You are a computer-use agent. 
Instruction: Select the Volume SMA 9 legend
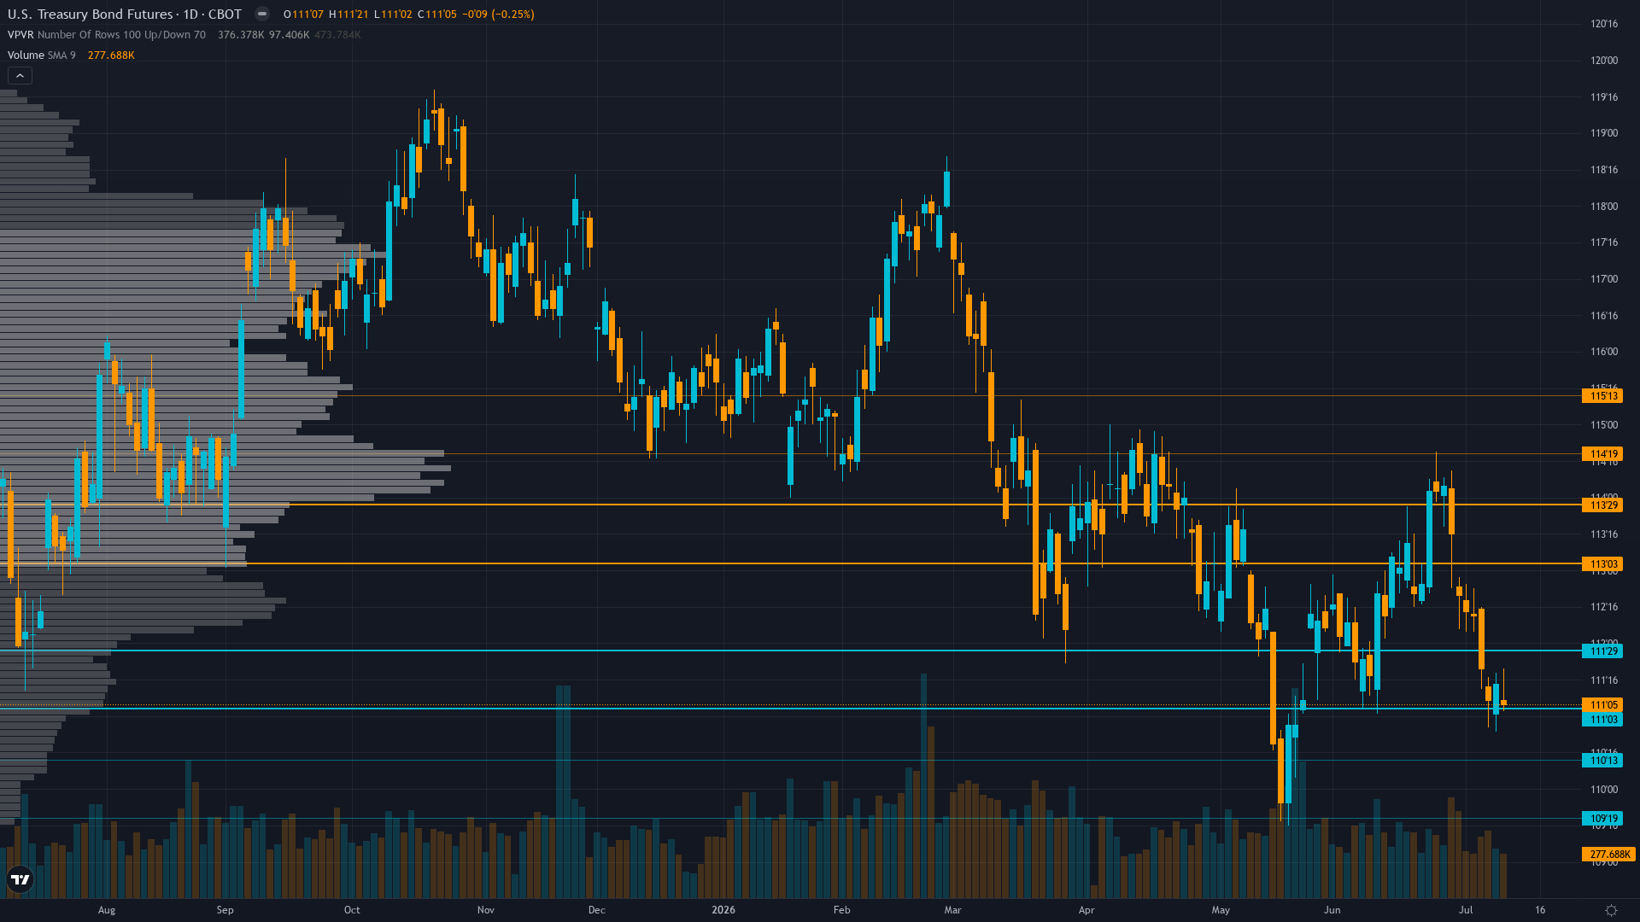[42, 55]
